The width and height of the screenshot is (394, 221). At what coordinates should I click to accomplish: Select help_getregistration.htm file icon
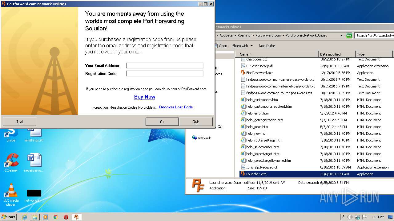[243, 120]
